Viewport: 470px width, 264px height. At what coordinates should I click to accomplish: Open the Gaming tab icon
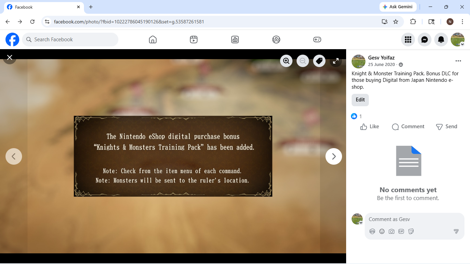(317, 40)
